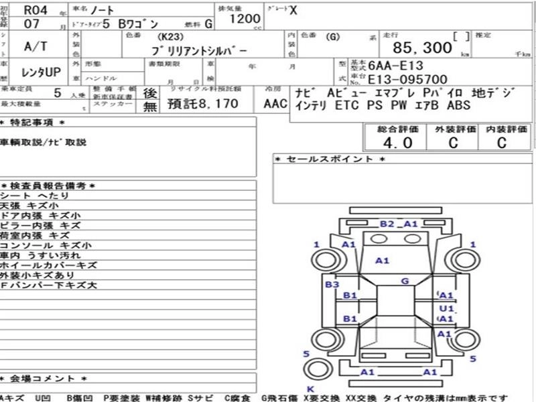The height and width of the screenshot is (402, 536).
Task: Select the car name ノート
Action: click(102, 11)
